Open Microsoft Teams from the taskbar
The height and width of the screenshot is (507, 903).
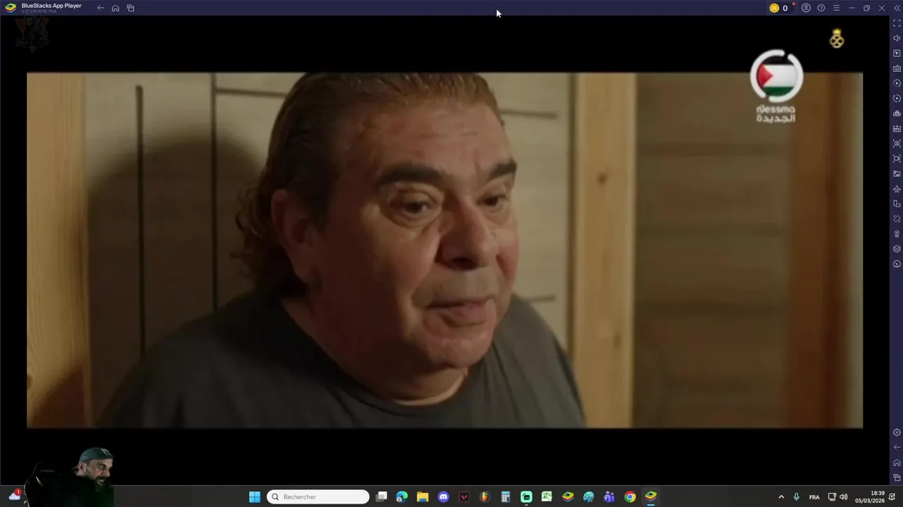click(610, 497)
